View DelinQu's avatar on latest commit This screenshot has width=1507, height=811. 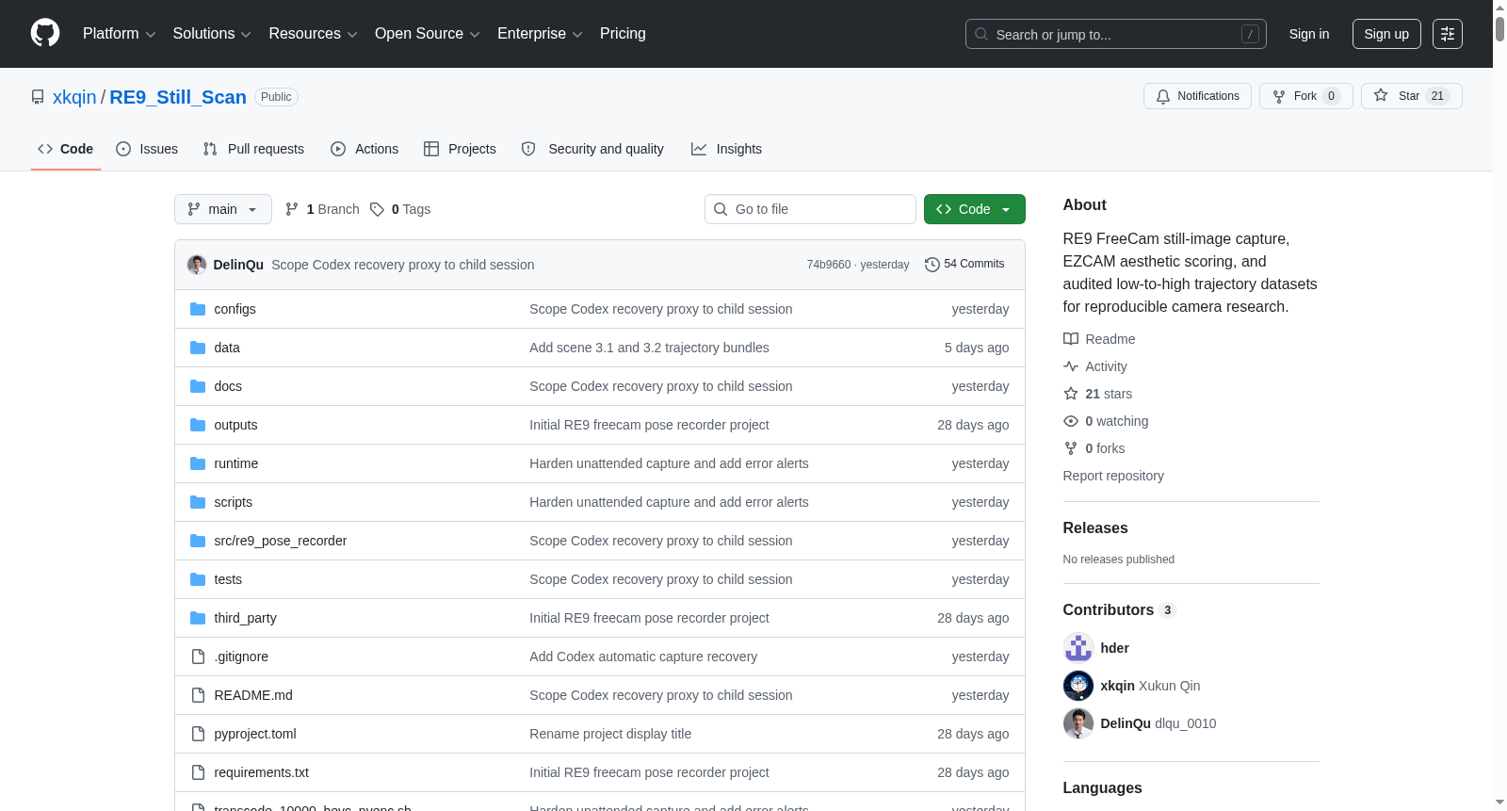click(197, 265)
